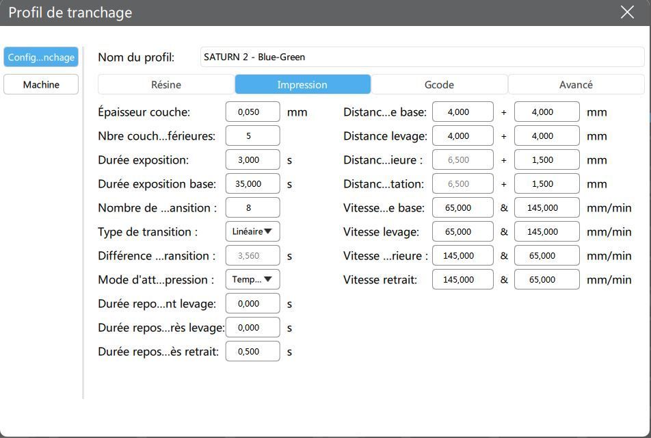Screen dimensions: 651x438
Task: Edit the 145,000 field in Vitesse ...rieure row
Action: point(463,255)
